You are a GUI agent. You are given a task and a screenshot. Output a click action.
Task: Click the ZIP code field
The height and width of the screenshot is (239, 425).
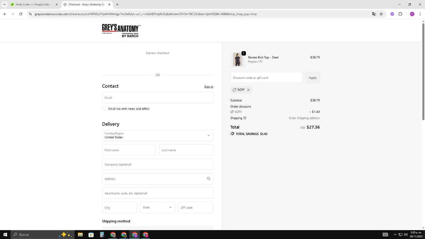point(195,208)
